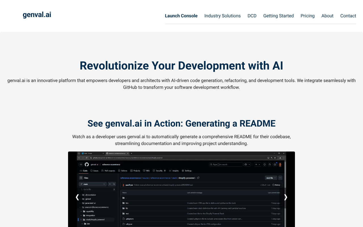Navigate to the Pricing page
The image size is (363, 227).
coord(307,16)
